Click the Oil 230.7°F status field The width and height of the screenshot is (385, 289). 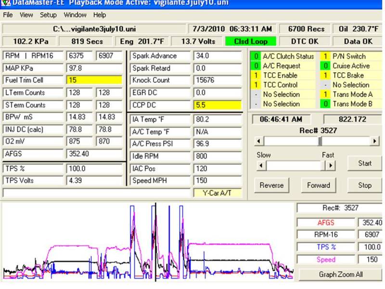pyautogui.click(x=358, y=29)
